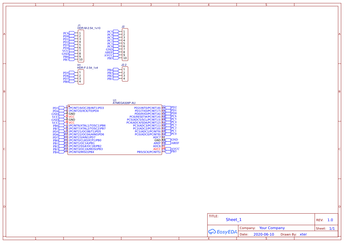Viewport: 344px width, 243px height.
Task: Click the EasyEDA logo in title block
Action: coord(223,232)
